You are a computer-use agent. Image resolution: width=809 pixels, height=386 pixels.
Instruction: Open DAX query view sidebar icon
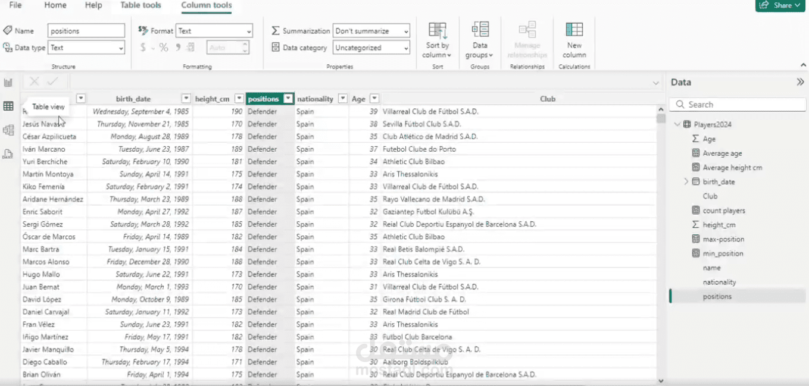pos(8,154)
